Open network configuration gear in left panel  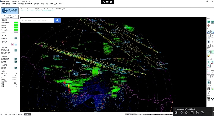coord(16,38)
